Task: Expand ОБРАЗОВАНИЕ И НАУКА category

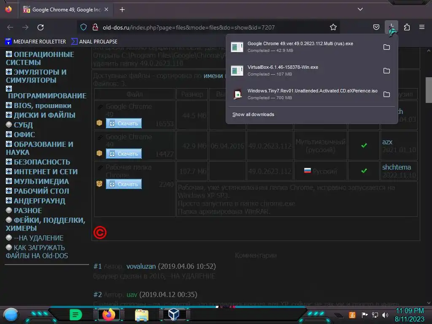Action: point(9,144)
